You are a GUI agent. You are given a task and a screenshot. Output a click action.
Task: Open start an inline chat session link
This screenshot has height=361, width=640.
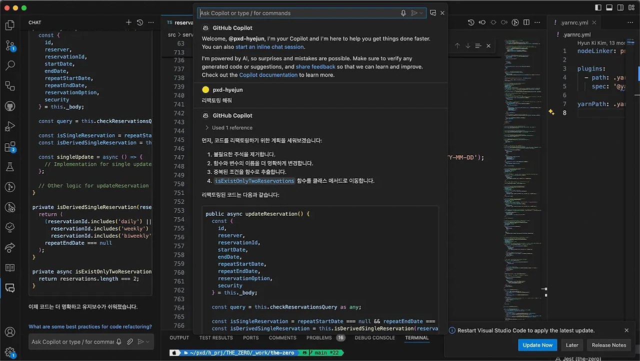(269, 47)
